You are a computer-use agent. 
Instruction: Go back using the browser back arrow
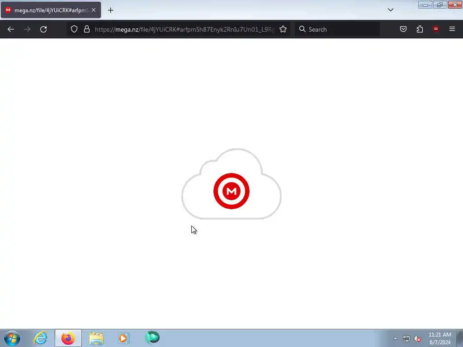[11, 29]
